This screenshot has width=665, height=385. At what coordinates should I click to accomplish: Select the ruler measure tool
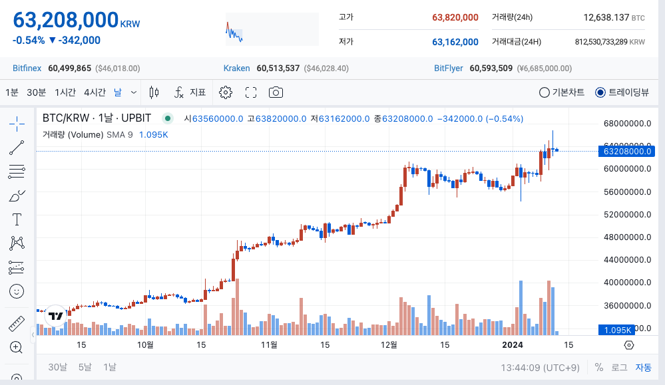click(17, 324)
